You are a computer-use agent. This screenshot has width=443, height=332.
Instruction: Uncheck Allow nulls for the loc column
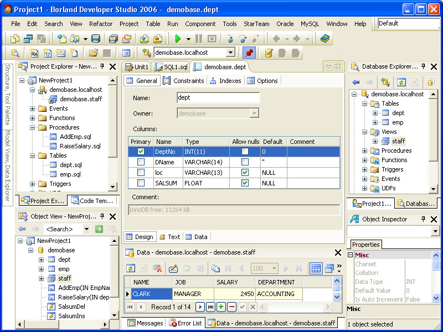click(246, 173)
